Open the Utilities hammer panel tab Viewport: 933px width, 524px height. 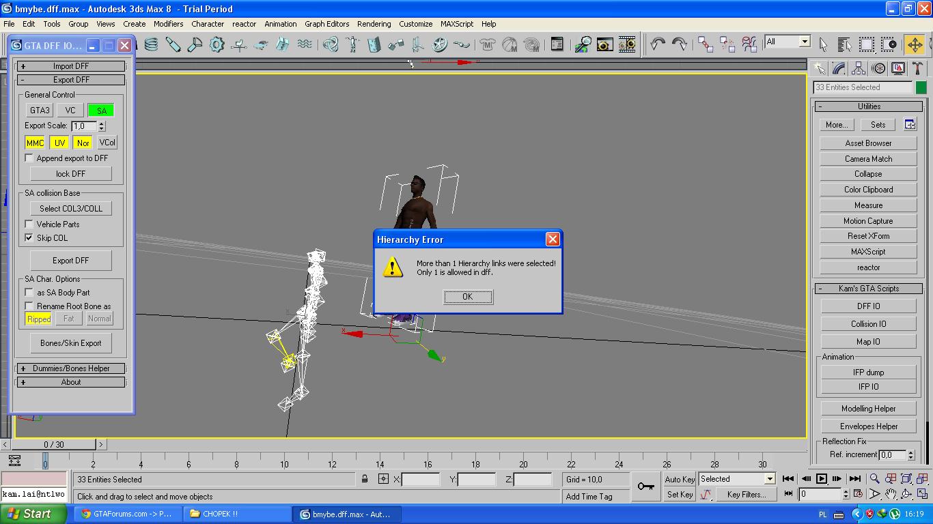pyautogui.click(x=917, y=69)
